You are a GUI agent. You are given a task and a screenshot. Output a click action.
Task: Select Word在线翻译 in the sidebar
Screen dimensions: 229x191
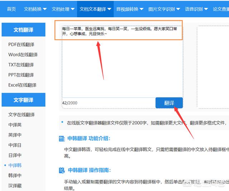point(23,55)
